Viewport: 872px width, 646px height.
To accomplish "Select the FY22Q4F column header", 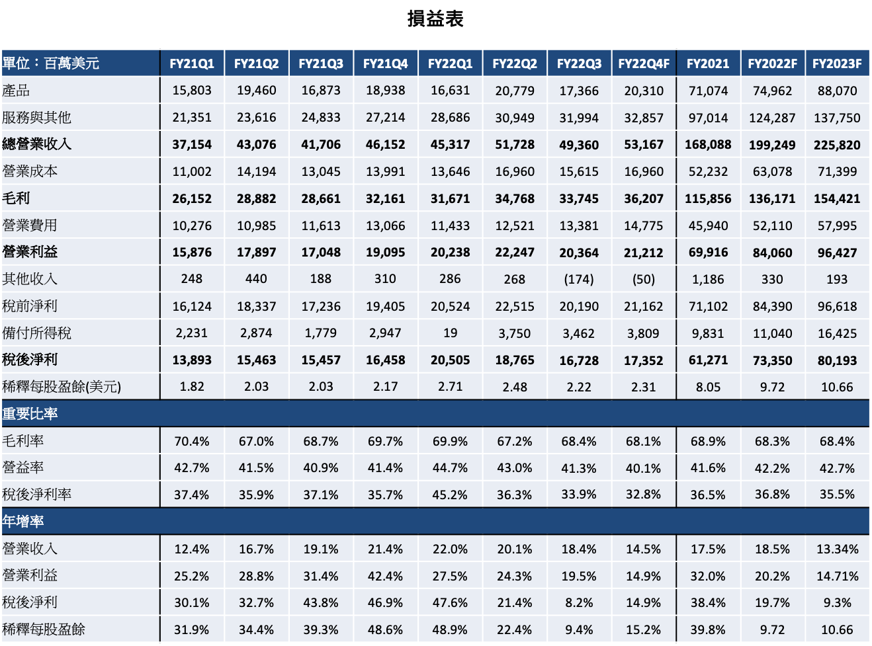I will (644, 63).
